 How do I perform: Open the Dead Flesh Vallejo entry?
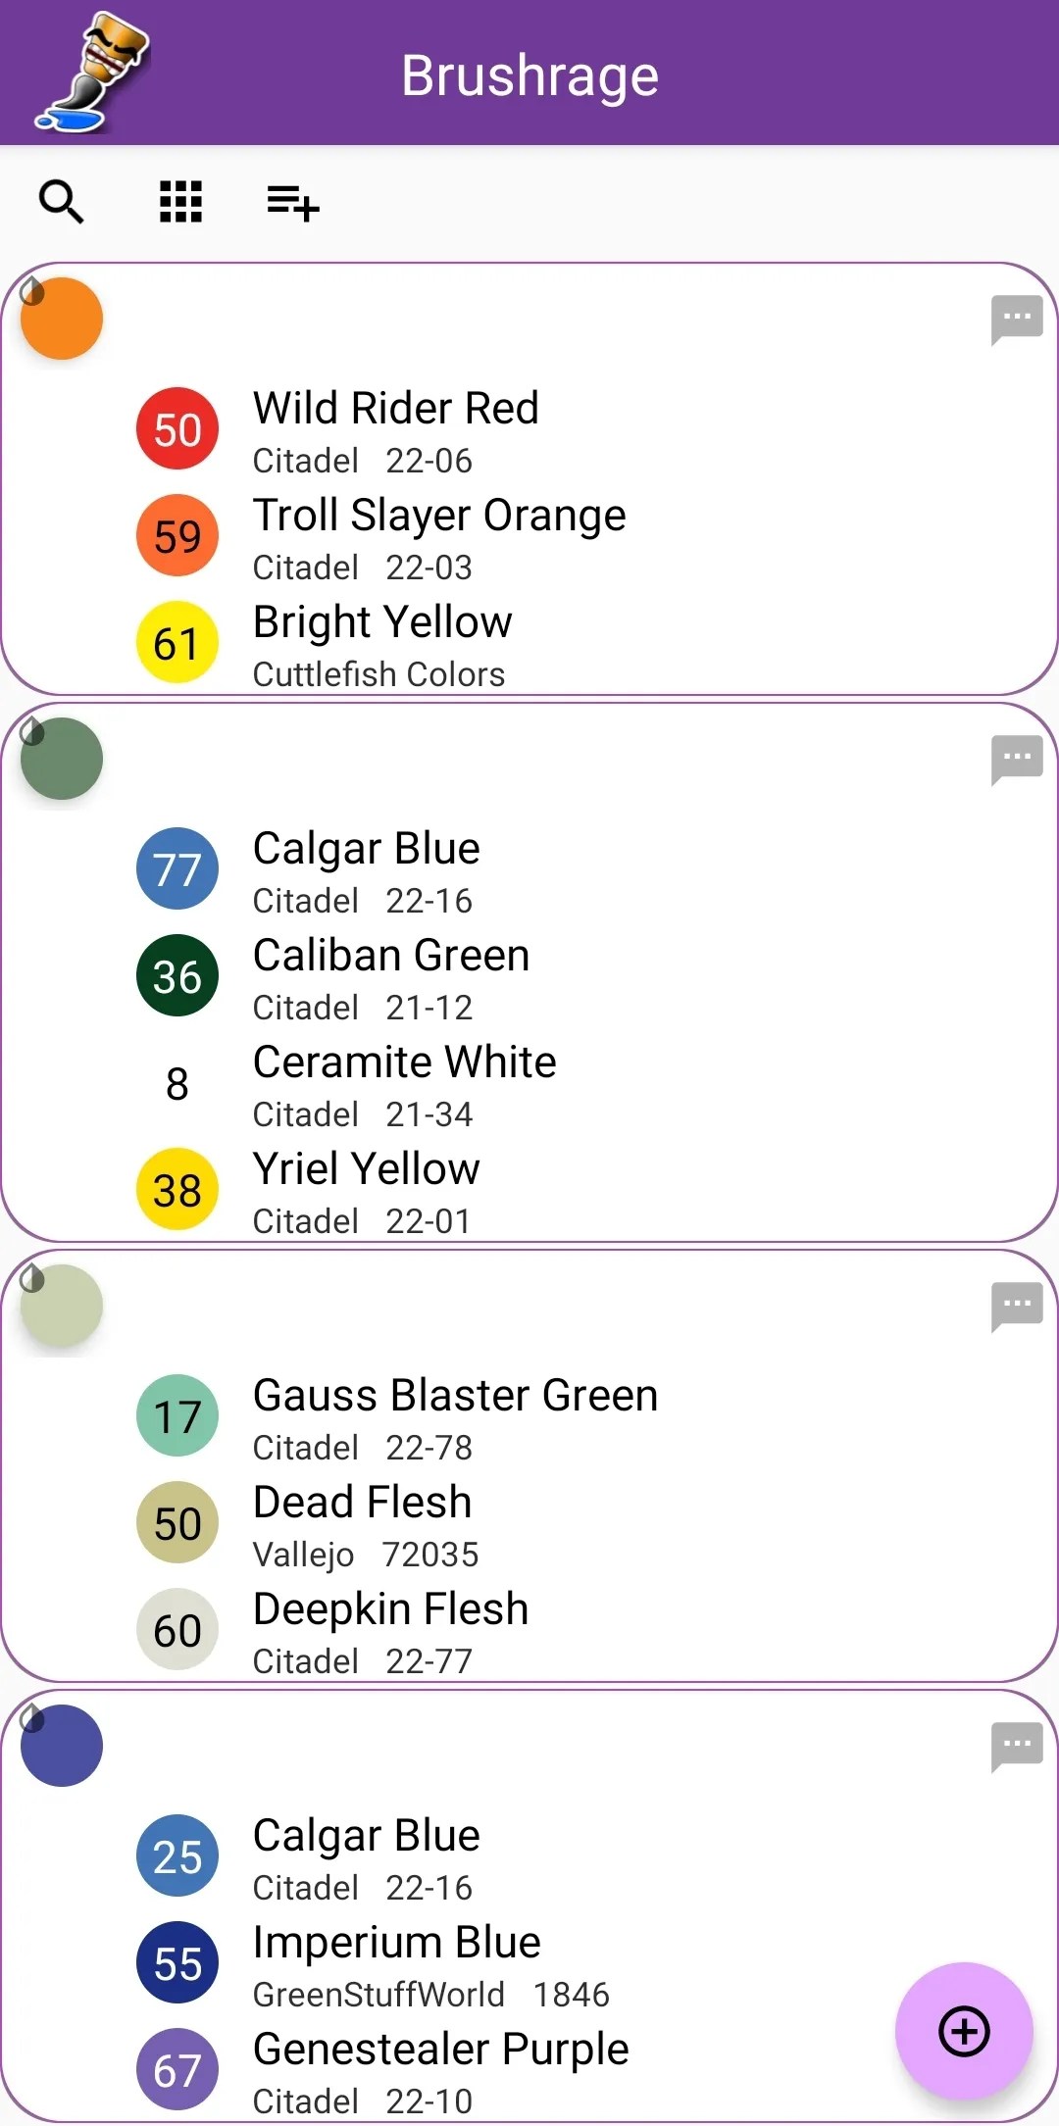(x=362, y=1522)
